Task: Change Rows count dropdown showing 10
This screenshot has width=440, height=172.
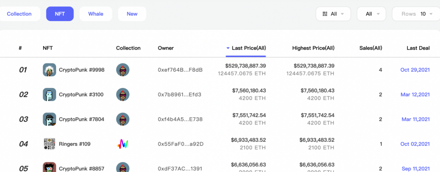Action: tap(416, 14)
